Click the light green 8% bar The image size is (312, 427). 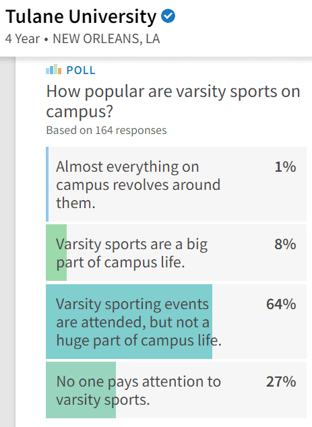[x=56, y=253]
